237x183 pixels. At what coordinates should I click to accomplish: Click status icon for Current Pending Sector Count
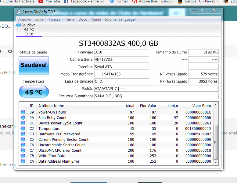tap(23, 139)
